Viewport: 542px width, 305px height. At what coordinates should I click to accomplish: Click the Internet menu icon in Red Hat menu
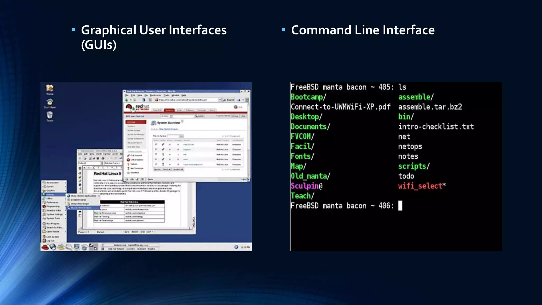pyautogui.click(x=44, y=194)
